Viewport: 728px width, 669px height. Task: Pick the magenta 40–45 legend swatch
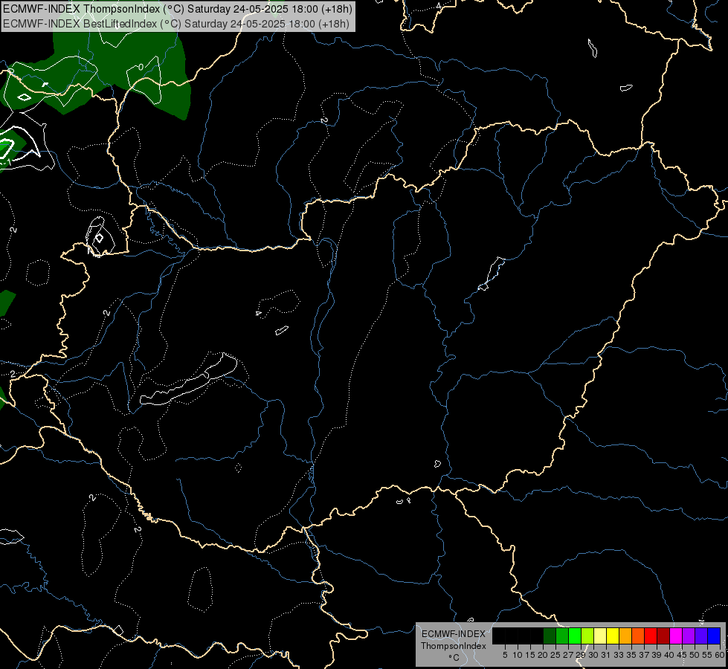pyautogui.click(x=676, y=636)
